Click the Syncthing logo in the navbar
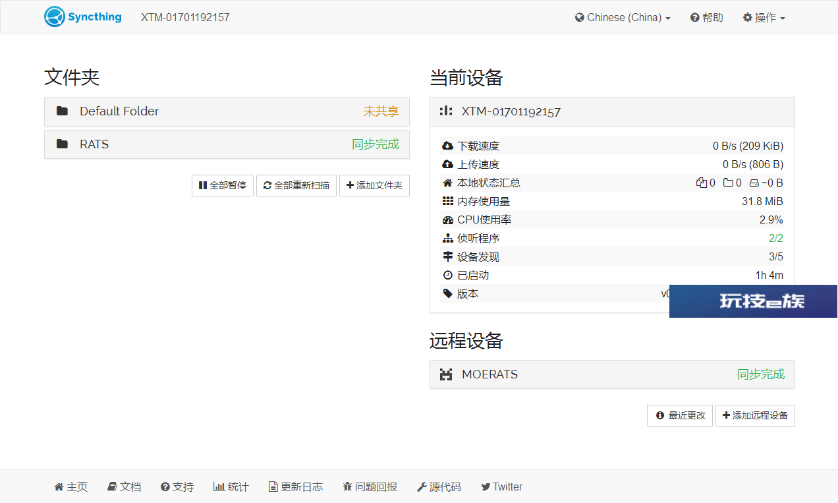 point(83,17)
